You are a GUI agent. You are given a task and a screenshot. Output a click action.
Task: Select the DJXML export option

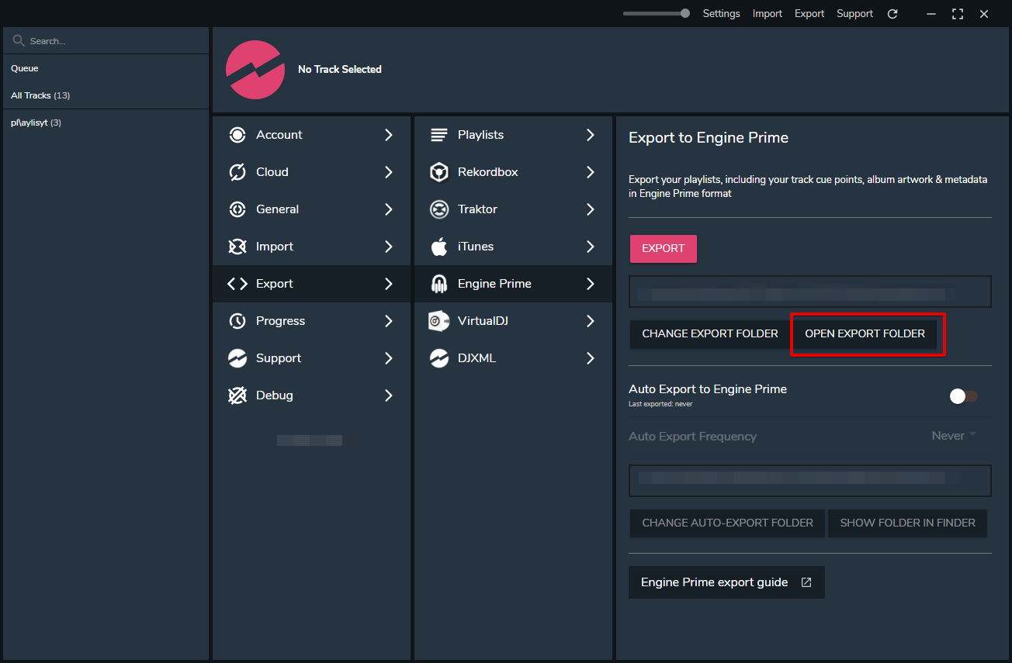[513, 358]
